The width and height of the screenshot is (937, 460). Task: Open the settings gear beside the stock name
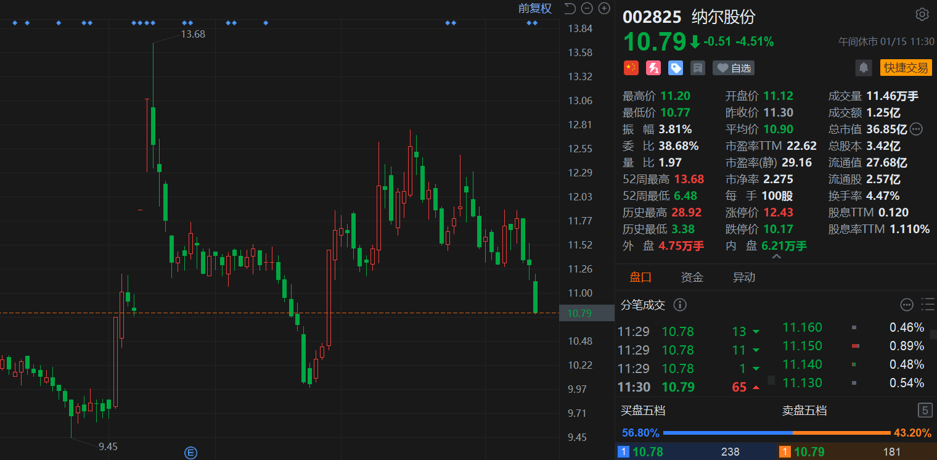[x=922, y=15]
